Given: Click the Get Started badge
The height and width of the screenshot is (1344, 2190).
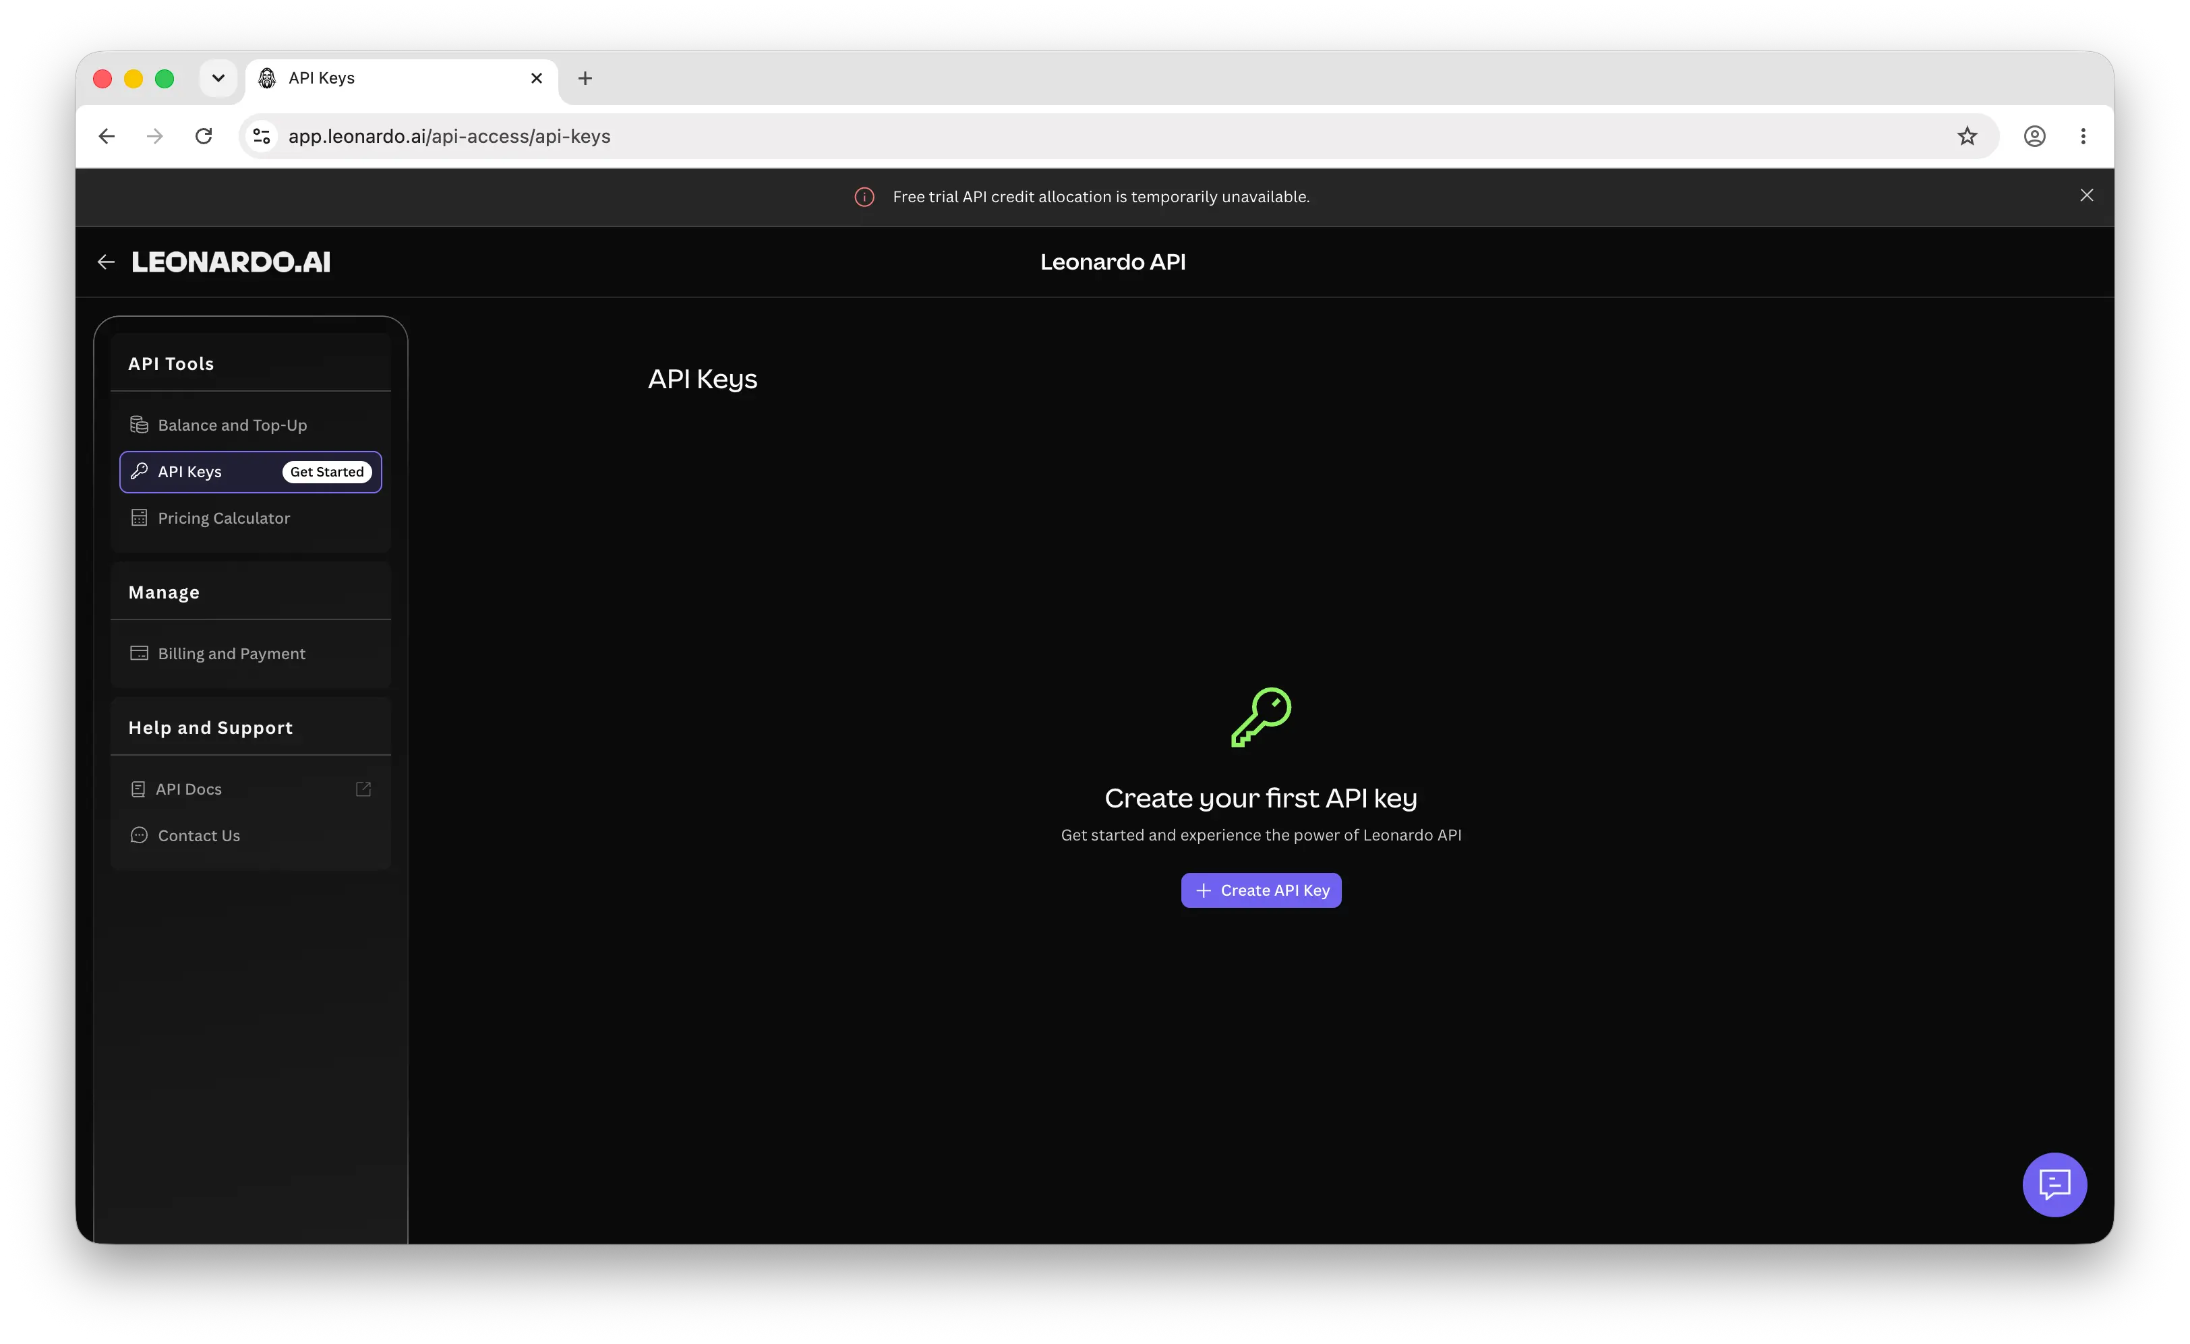Looking at the screenshot, I should tap(326, 472).
